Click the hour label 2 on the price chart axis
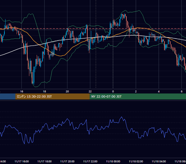This screenshot has width=186, height=164. (136, 92)
